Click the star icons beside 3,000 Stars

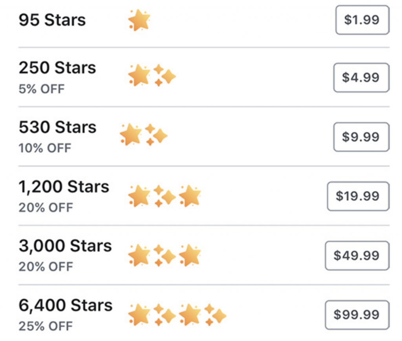point(164,255)
